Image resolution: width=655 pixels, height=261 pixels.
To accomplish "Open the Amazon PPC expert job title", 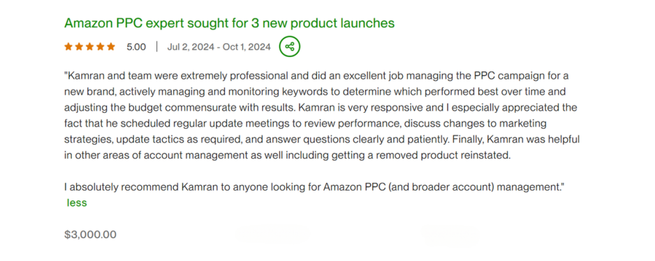I will (229, 23).
